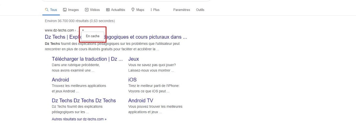This screenshot has width=356, height=126.
Task: Open the Paramètres menu
Action: click(x=182, y=10)
